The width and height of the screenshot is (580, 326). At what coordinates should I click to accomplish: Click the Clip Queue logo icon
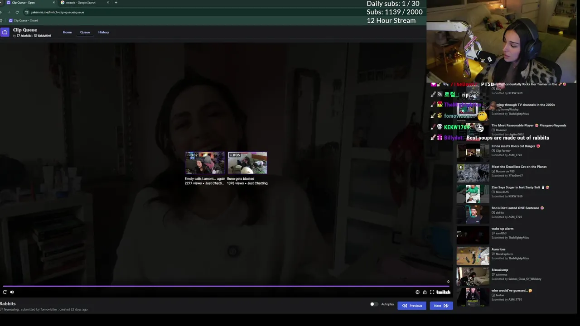pos(5,32)
